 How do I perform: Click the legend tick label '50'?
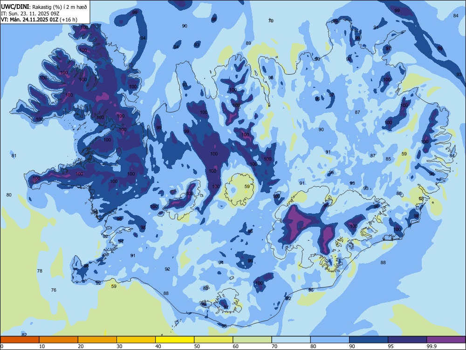click(x=197, y=346)
